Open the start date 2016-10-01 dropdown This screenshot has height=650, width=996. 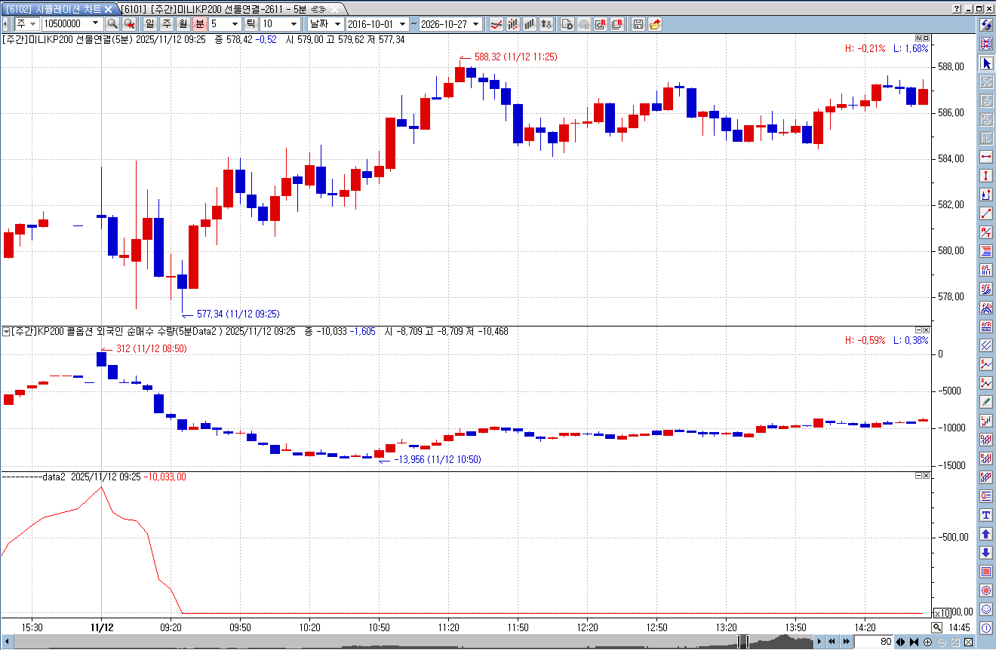coord(403,24)
